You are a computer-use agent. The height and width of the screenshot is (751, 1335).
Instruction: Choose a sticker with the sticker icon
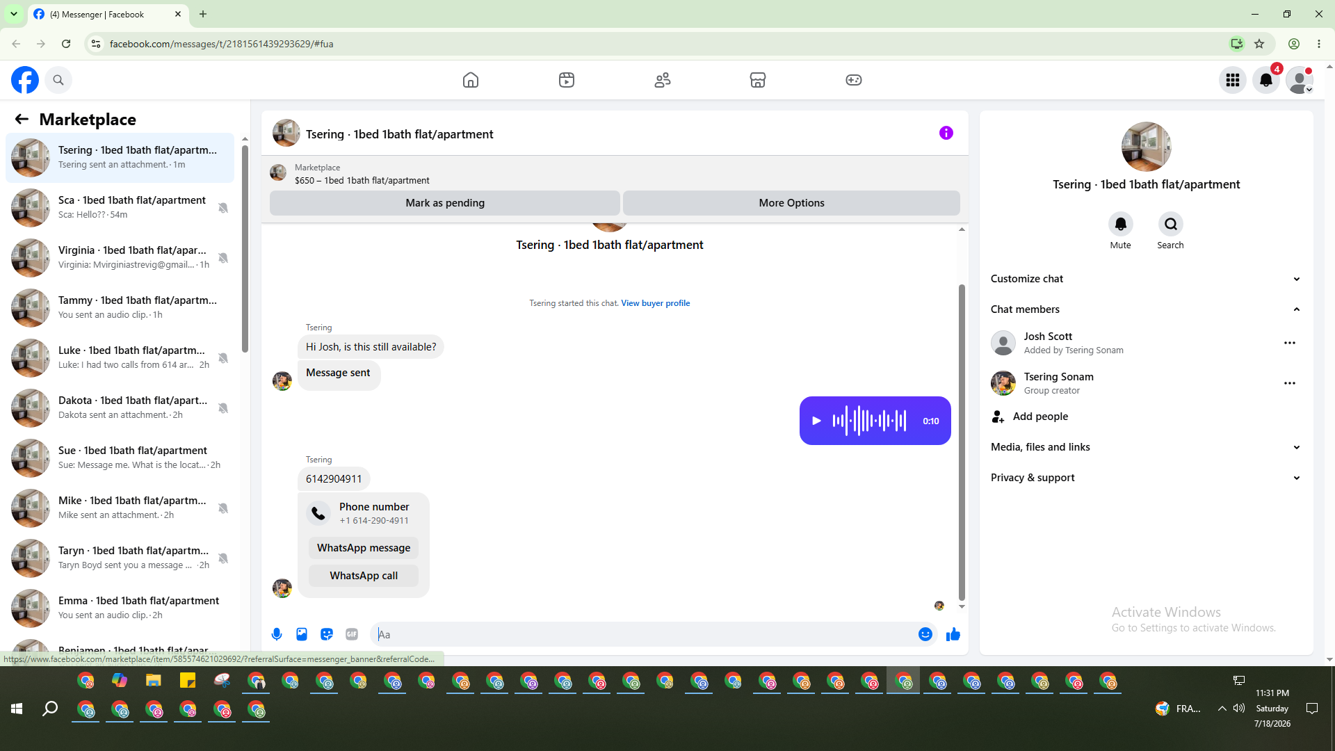[x=327, y=634]
